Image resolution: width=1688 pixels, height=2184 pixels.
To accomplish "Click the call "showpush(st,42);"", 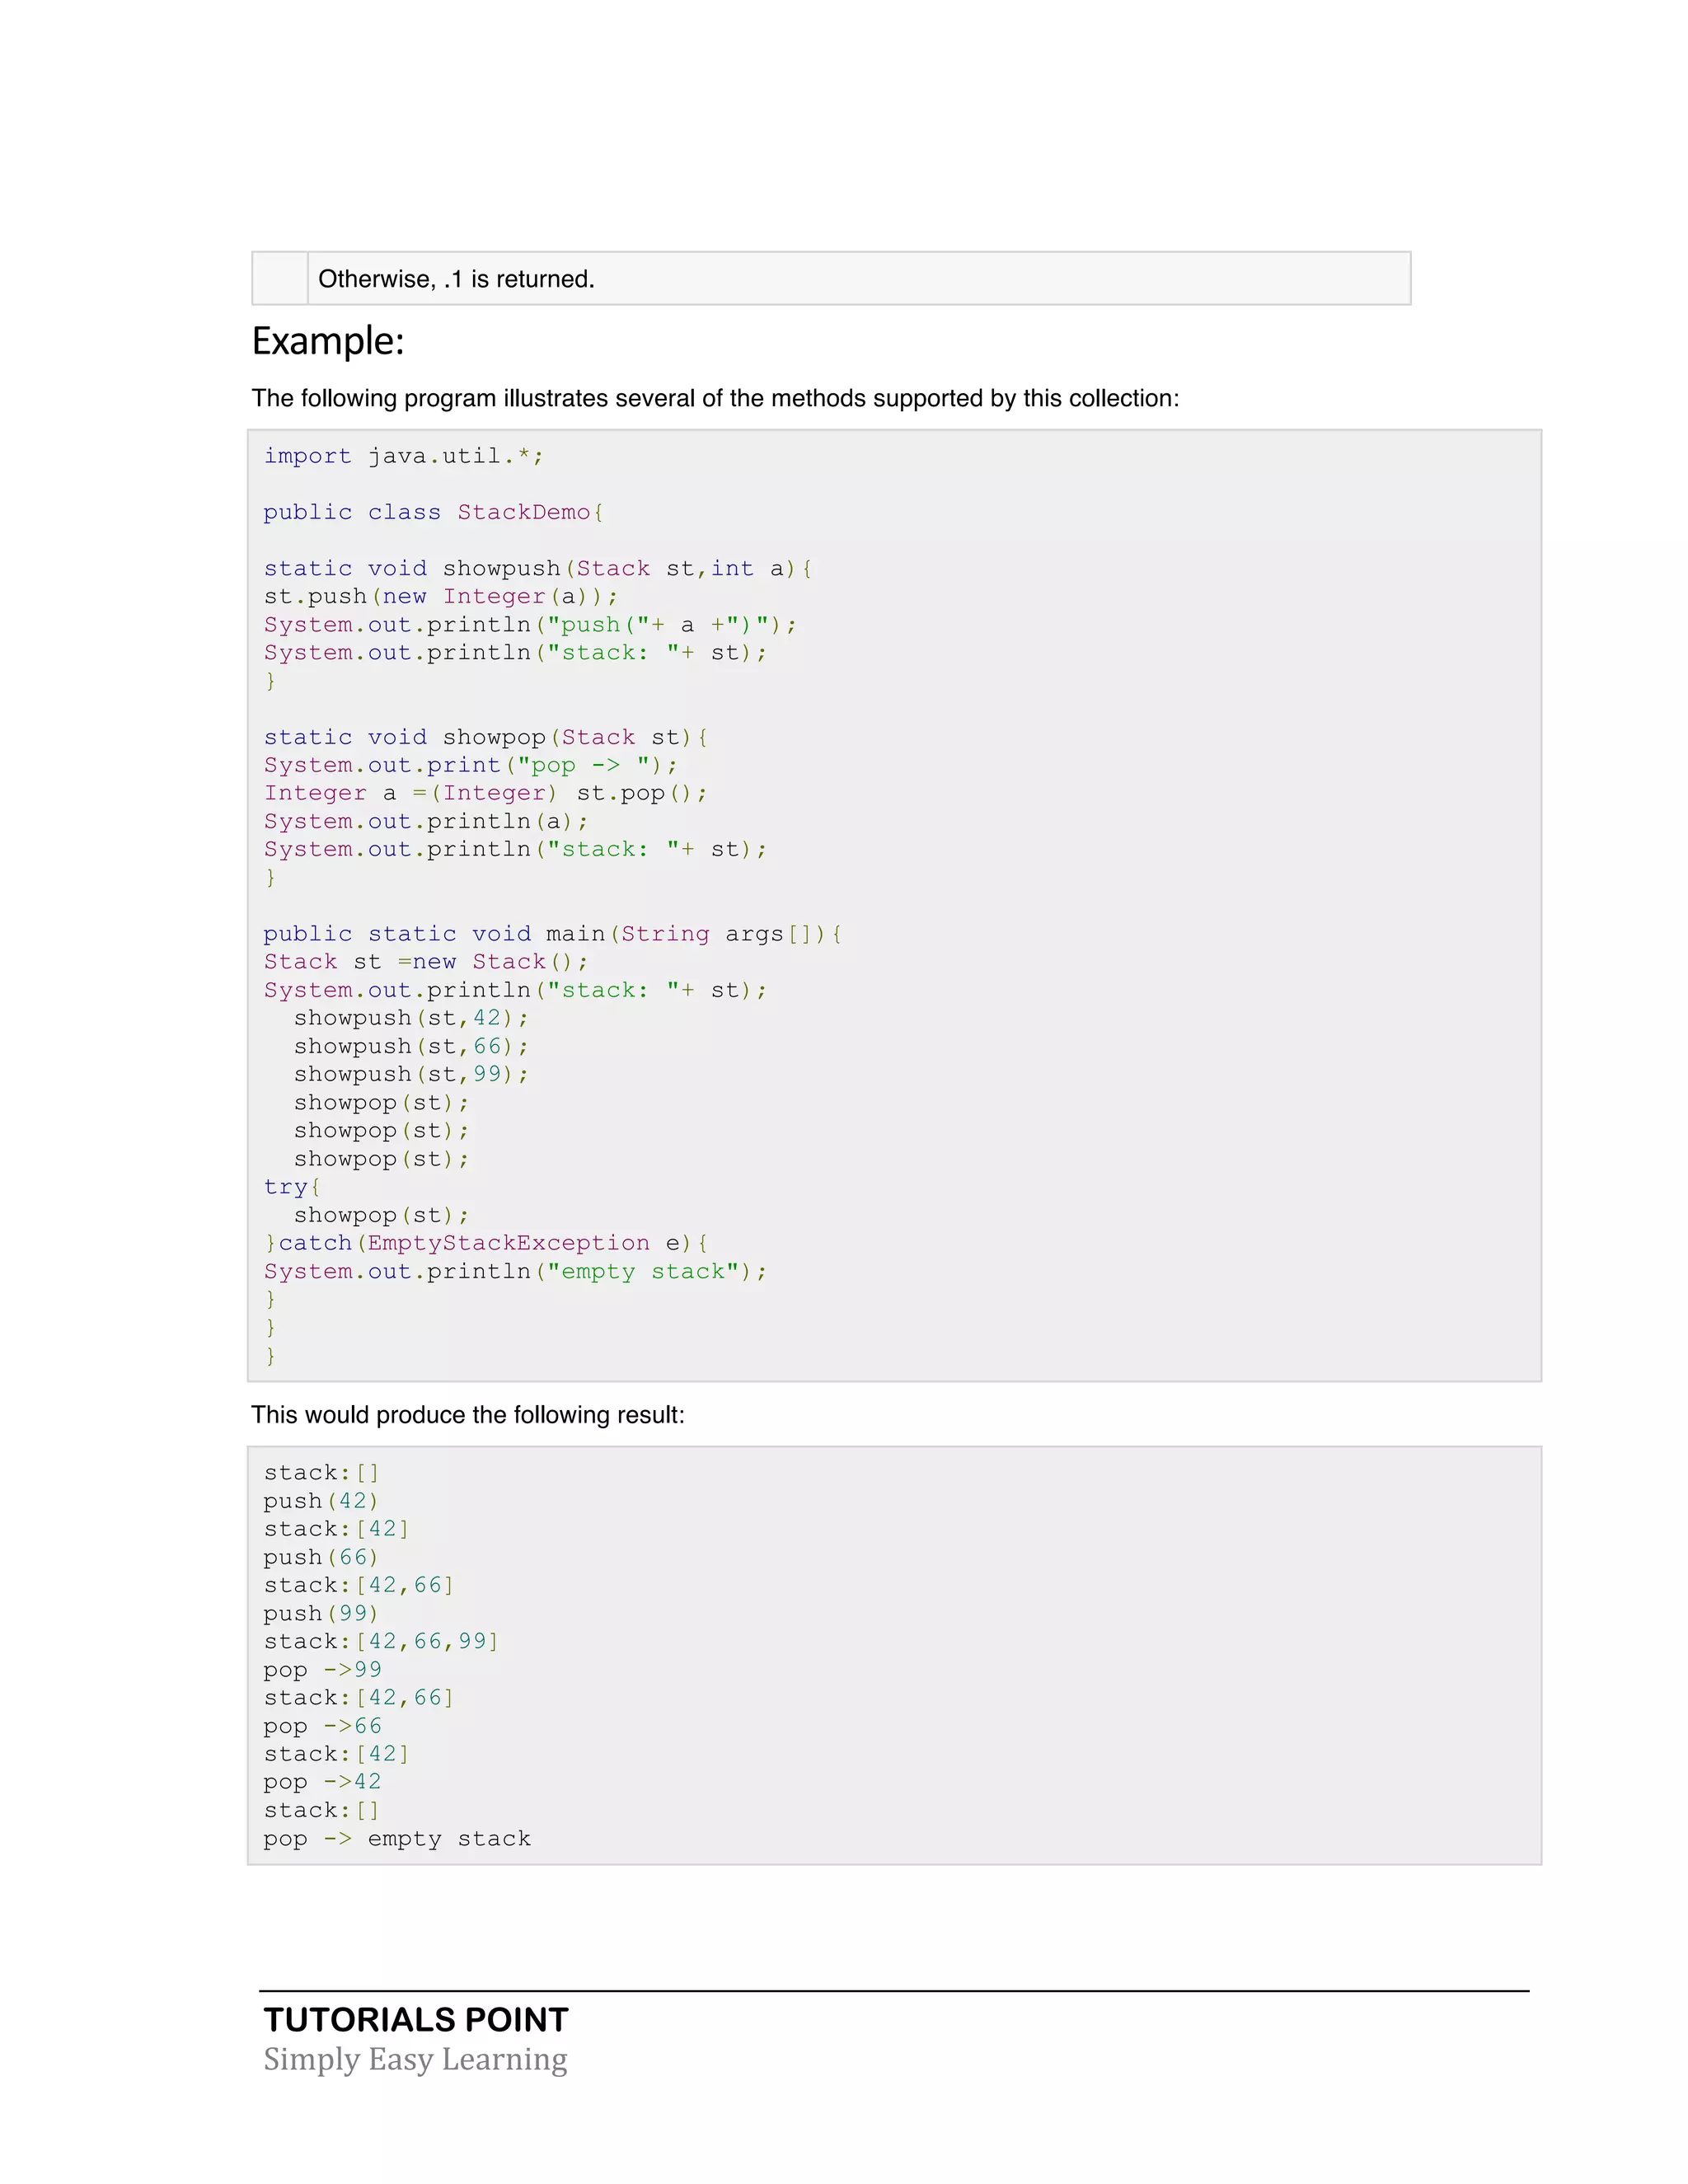I will [x=411, y=1018].
